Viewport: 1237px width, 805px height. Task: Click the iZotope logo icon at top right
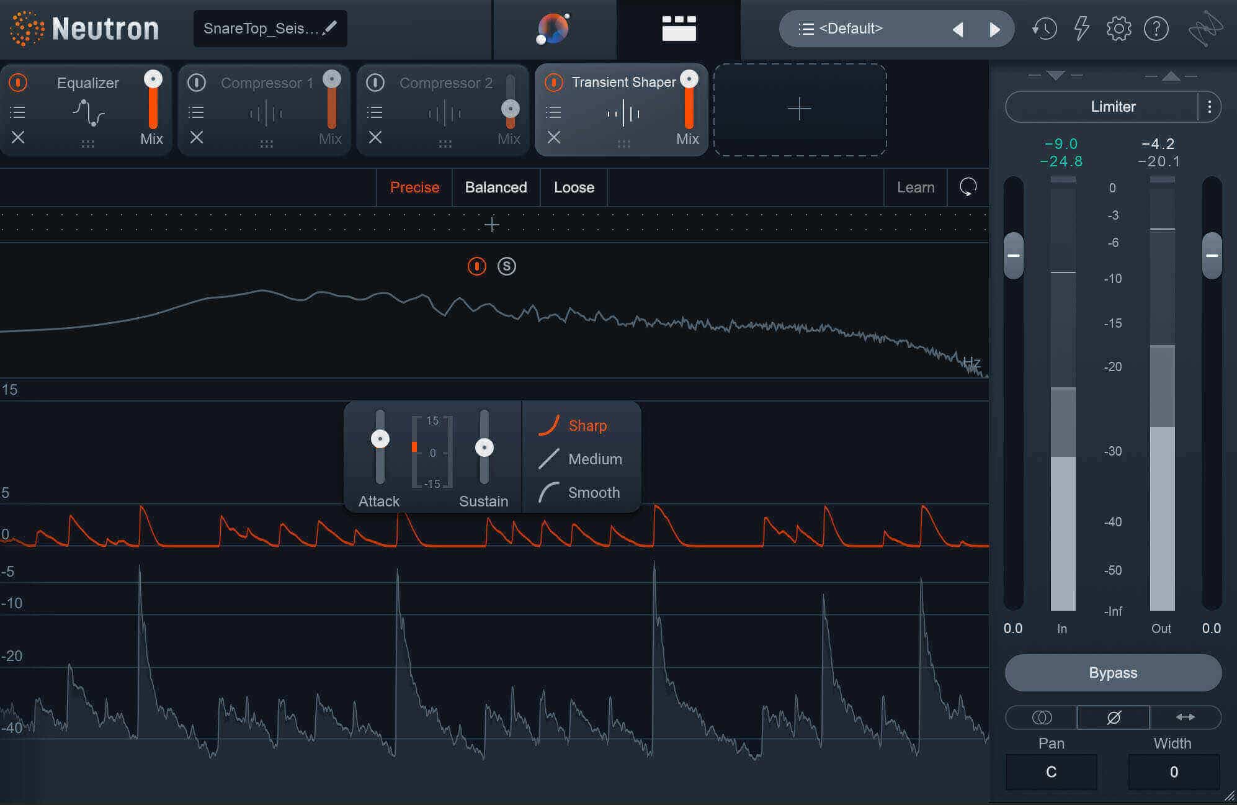click(1205, 29)
